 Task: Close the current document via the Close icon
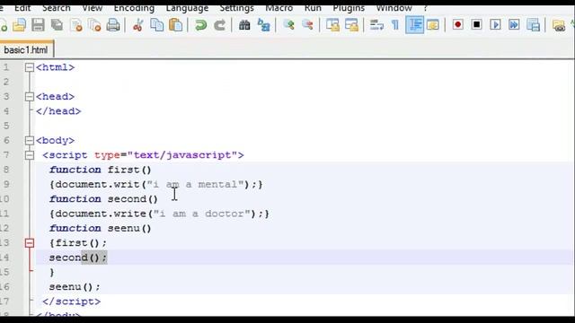[x=76, y=25]
